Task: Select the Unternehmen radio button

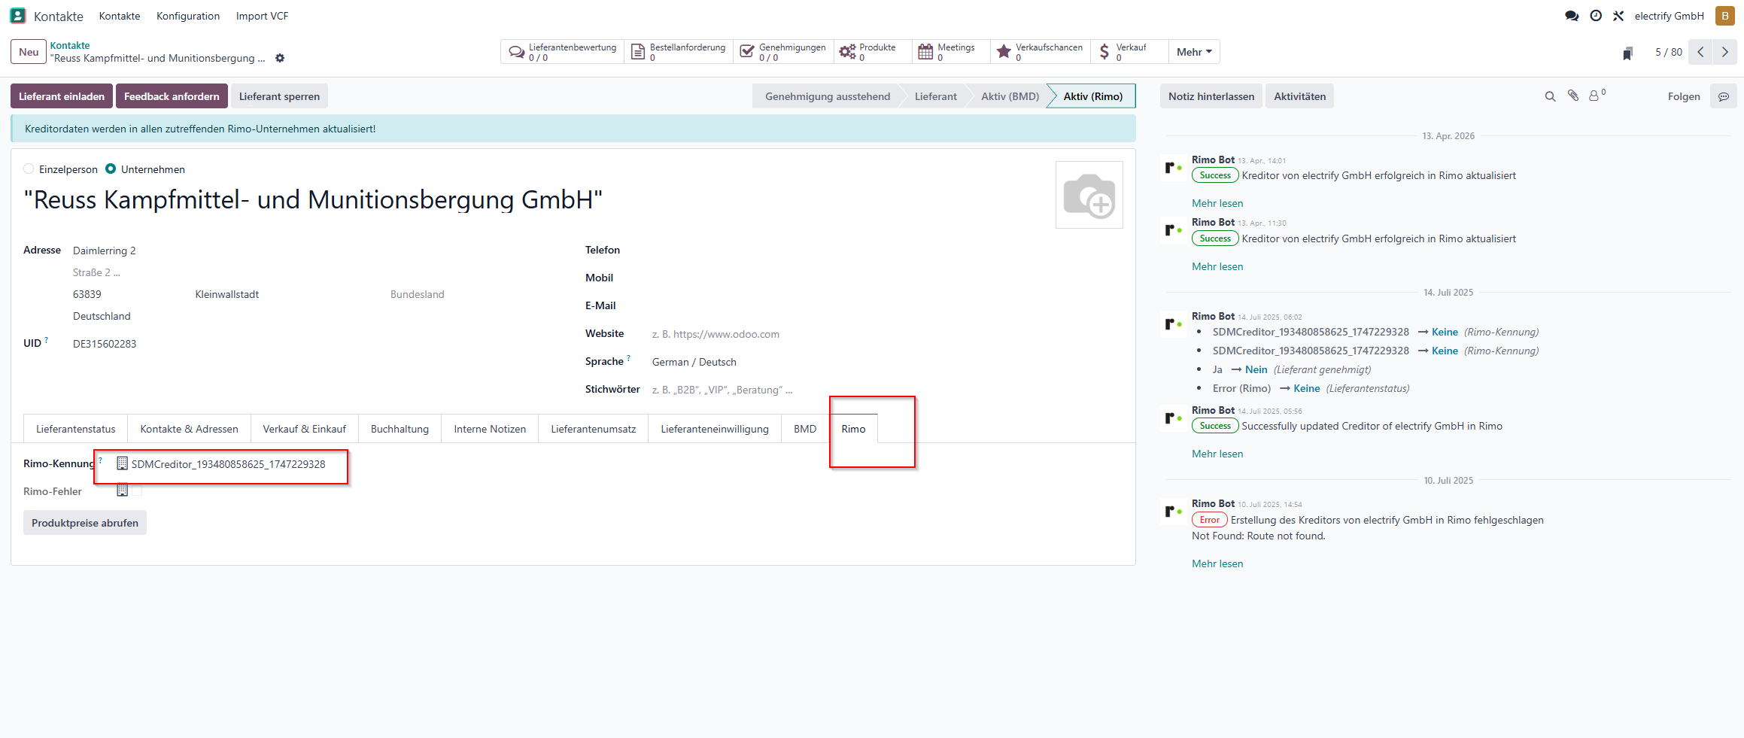Action: [x=111, y=169]
